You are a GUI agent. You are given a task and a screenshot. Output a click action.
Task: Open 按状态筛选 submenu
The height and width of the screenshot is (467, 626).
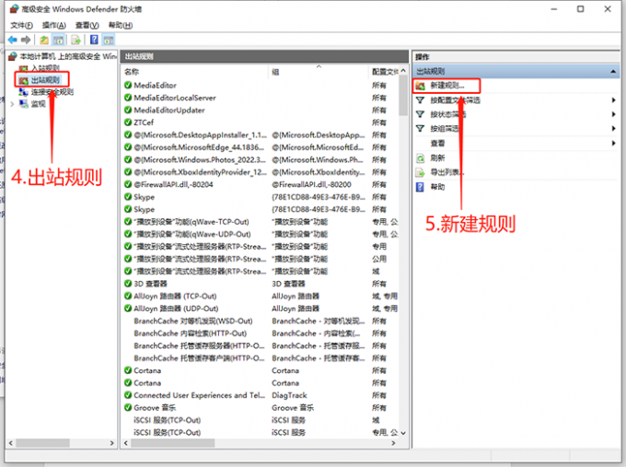(x=448, y=114)
